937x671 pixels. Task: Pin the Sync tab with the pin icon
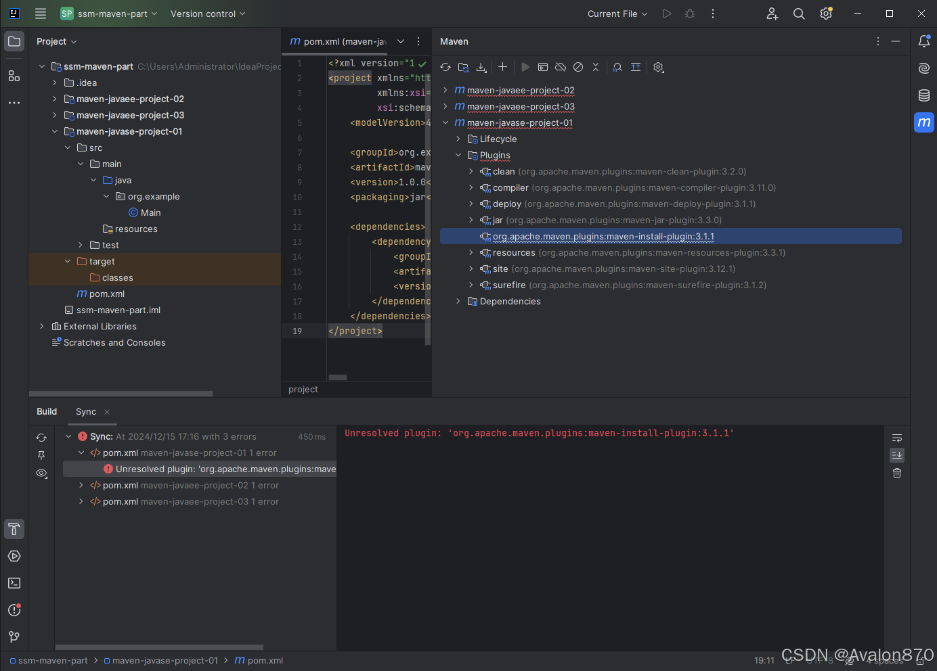pos(41,455)
